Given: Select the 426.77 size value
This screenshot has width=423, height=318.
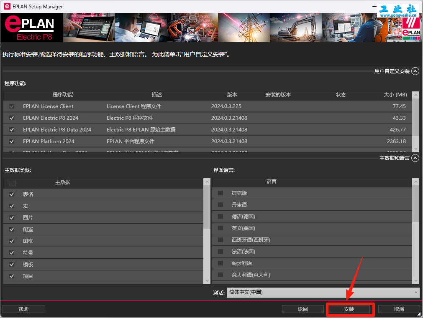Looking at the screenshot, I should click(397, 130).
